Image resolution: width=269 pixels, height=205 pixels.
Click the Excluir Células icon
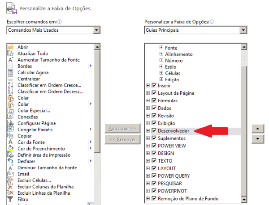click(10, 180)
